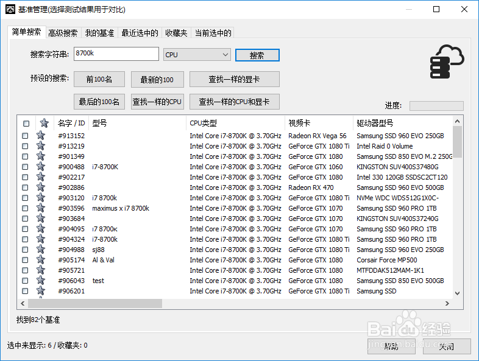Click the star column header icon
This screenshot has width=479, height=361.
pyautogui.click(x=44, y=124)
